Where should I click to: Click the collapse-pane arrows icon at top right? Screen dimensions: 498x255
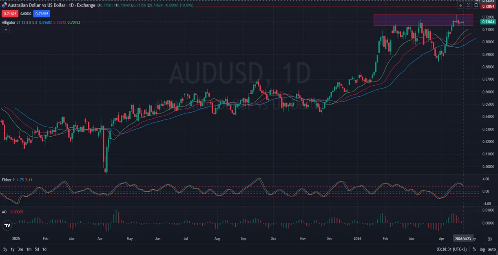[x=468, y=5]
